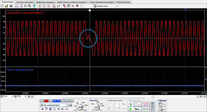Image resolution: width=207 pixels, height=112 pixels.
Task: Switch to the 'Электропитание' tab
Action: [x=123, y=2]
